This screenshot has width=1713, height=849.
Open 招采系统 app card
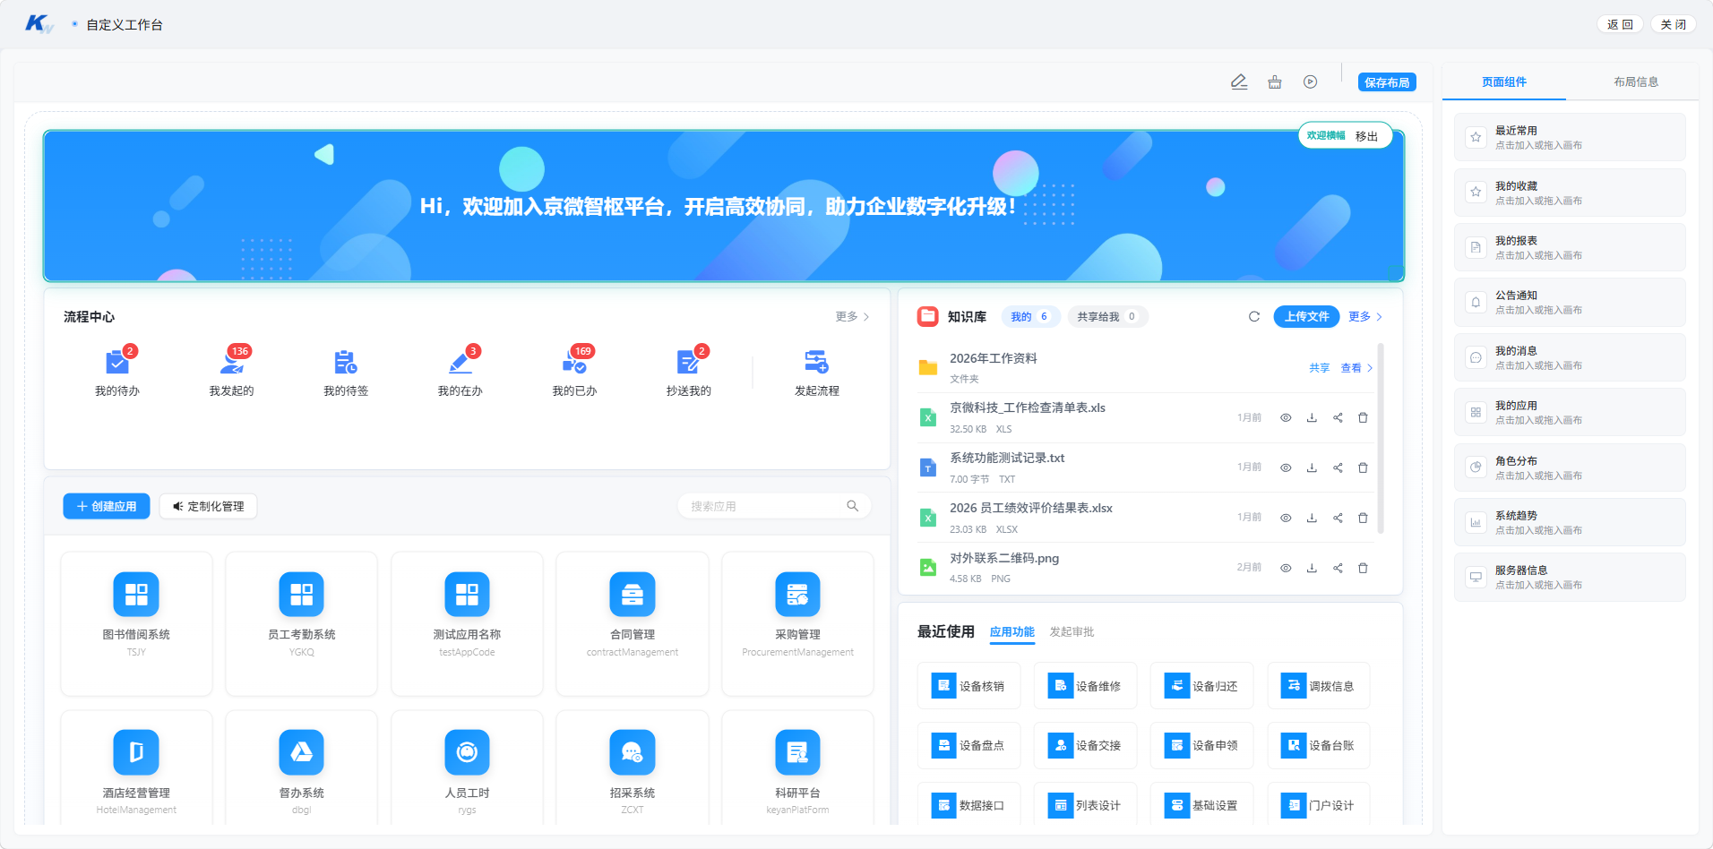tap(633, 768)
